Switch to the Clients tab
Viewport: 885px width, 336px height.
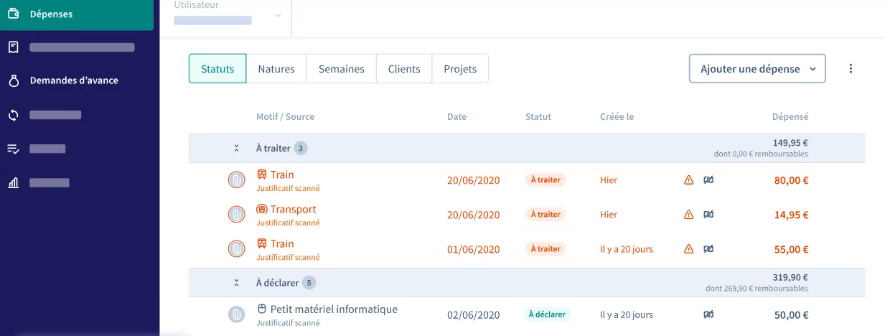pyautogui.click(x=404, y=69)
